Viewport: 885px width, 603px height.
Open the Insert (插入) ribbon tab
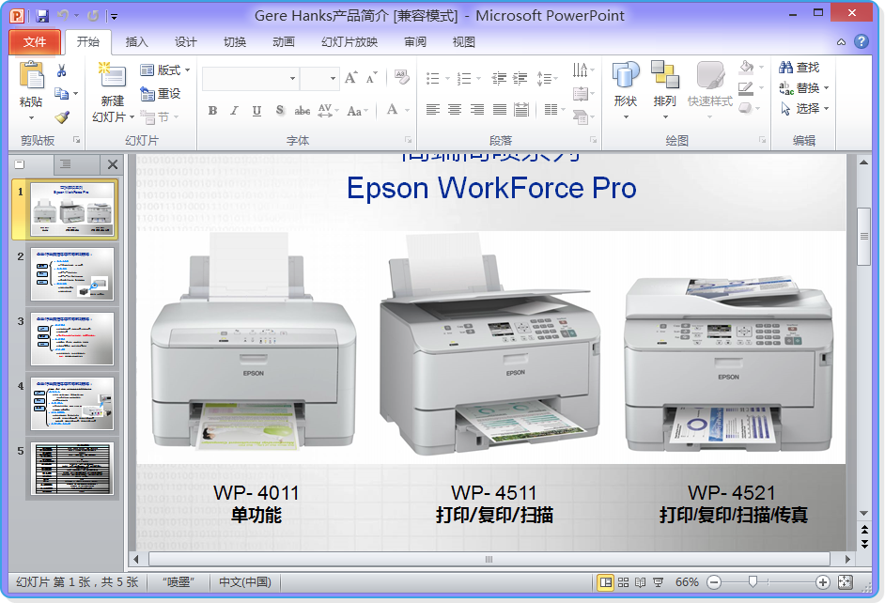tap(137, 41)
